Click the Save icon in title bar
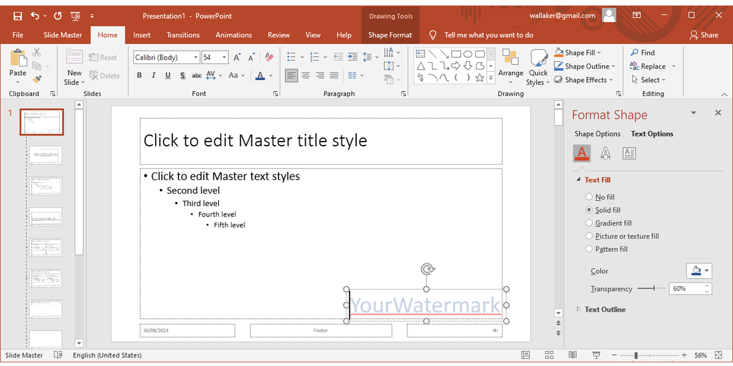This screenshot has height=366, width=733. point(18,15)
